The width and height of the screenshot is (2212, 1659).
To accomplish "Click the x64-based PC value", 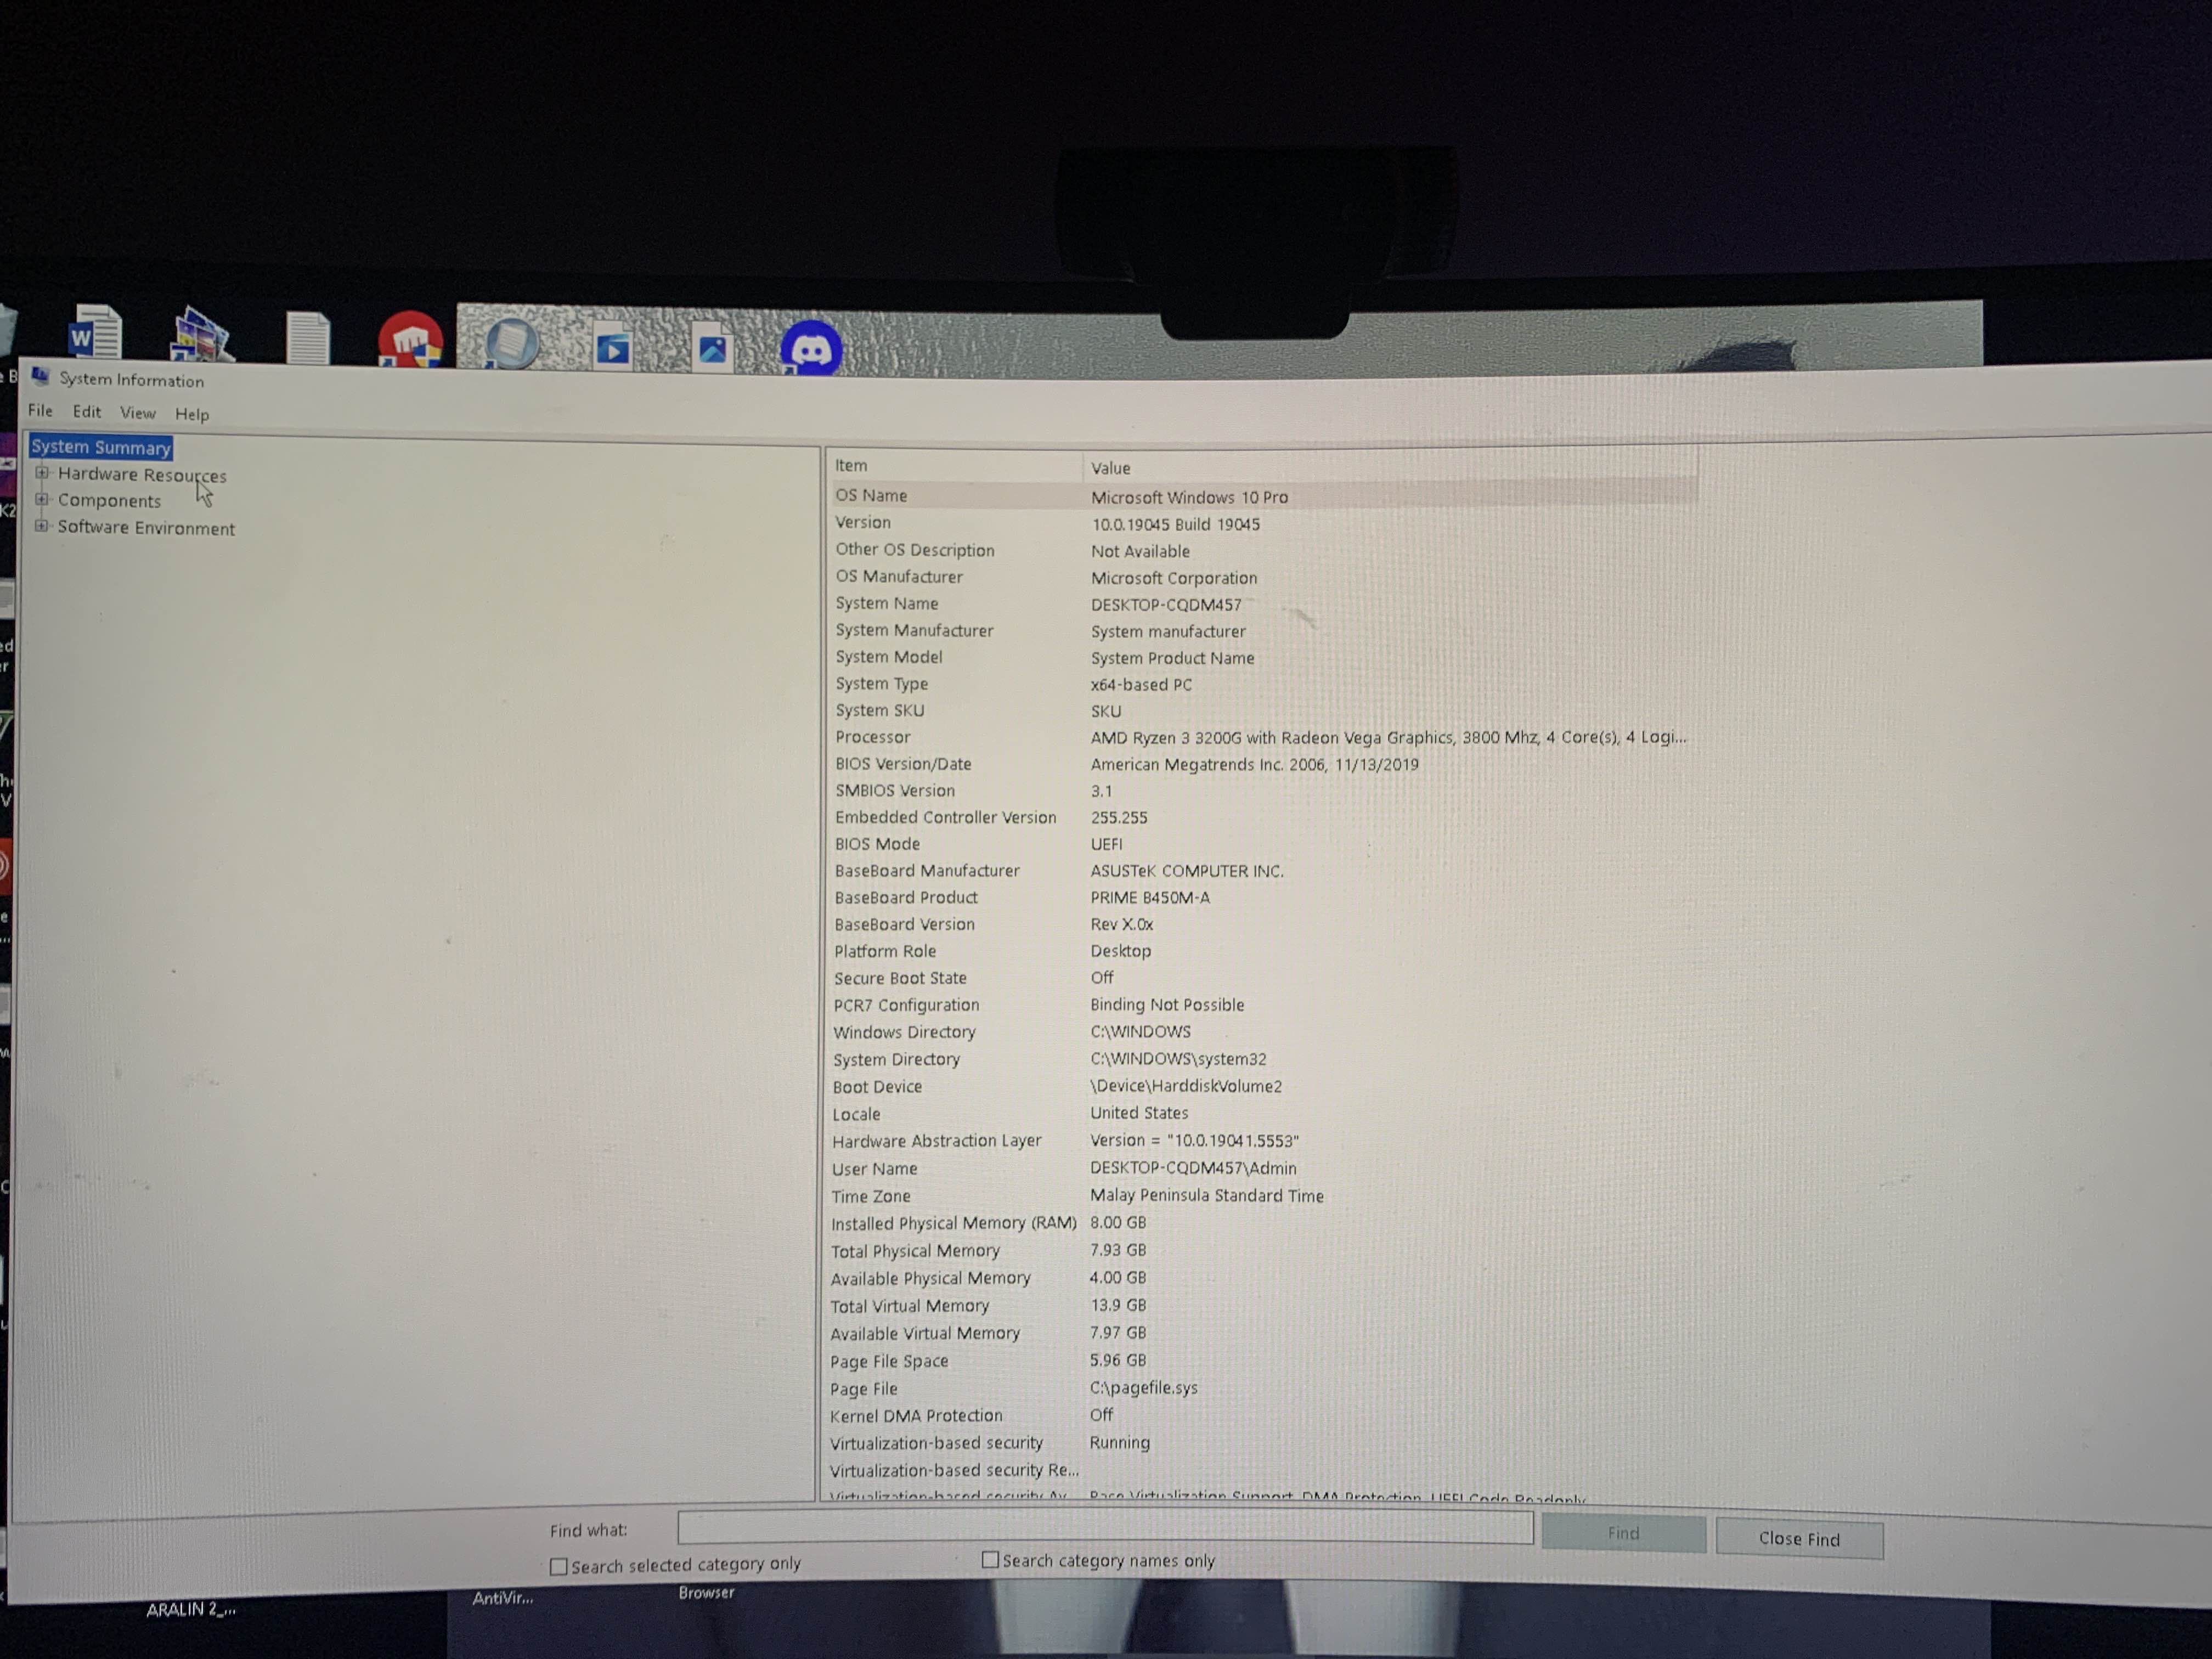I will point(1141,685).
